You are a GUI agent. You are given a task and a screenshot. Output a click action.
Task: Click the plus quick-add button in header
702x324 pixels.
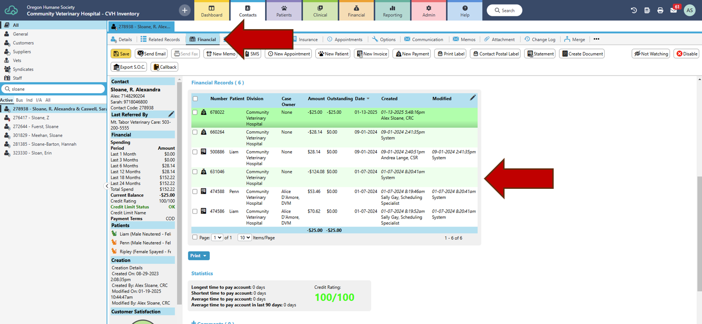185,10
